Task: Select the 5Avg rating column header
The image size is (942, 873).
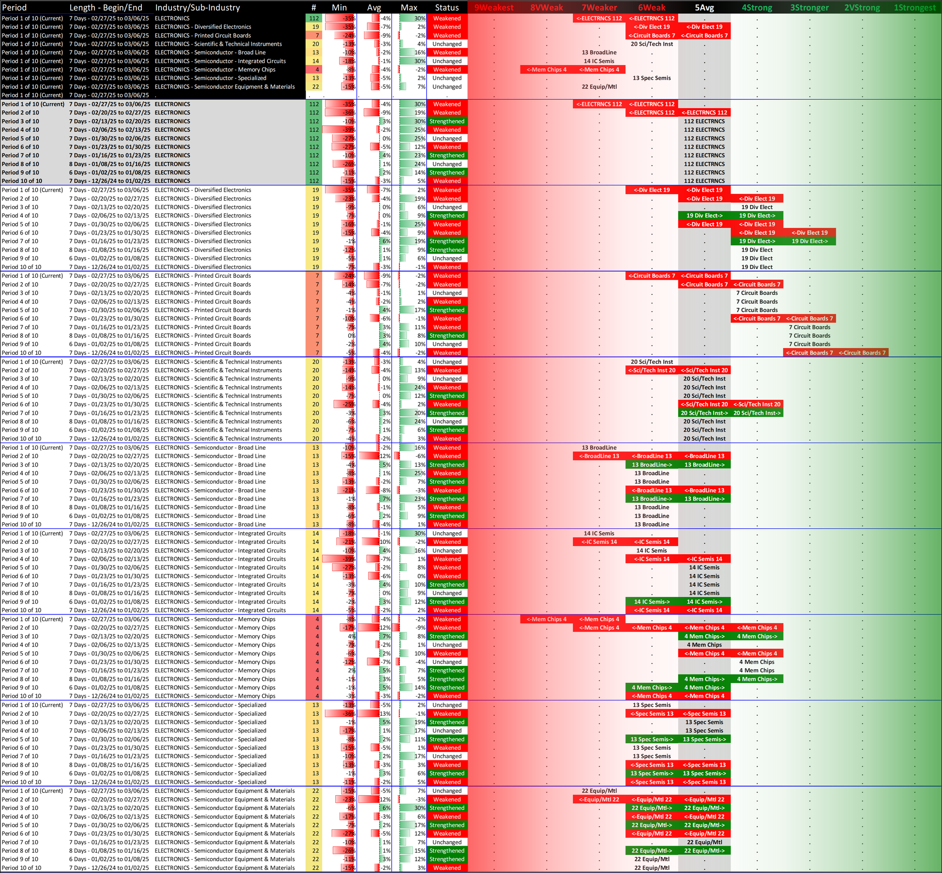Action: (x=704, y=8)
